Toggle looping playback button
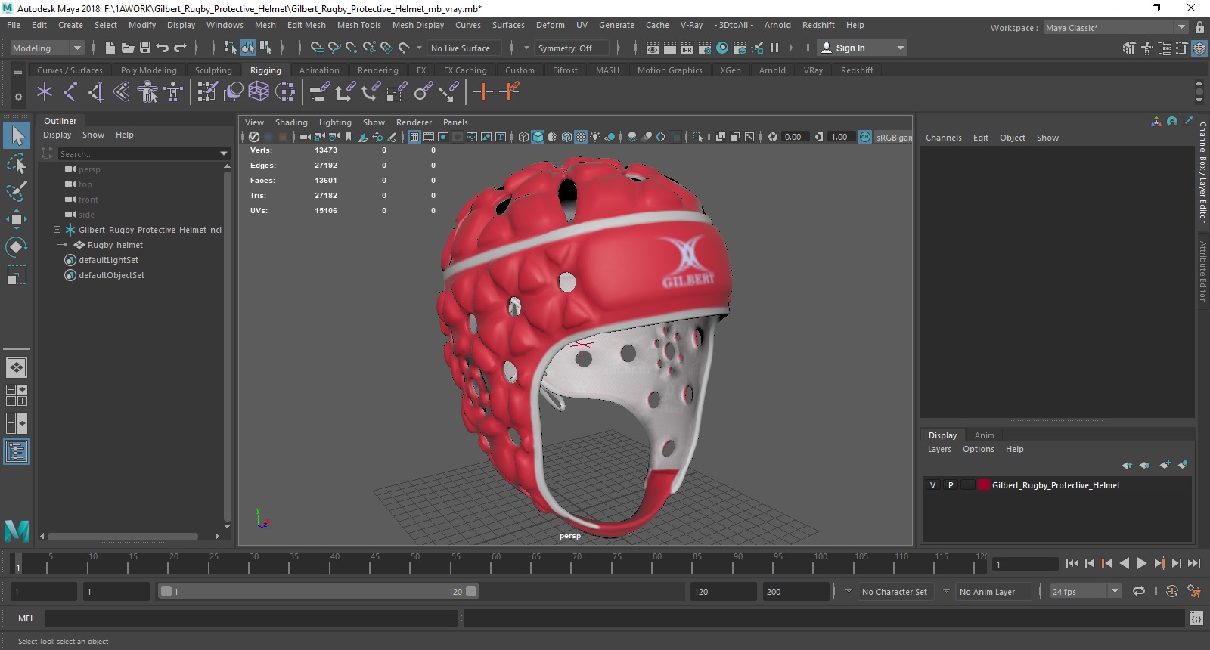The image size is (1210, 650). (x=1138, y=591)
